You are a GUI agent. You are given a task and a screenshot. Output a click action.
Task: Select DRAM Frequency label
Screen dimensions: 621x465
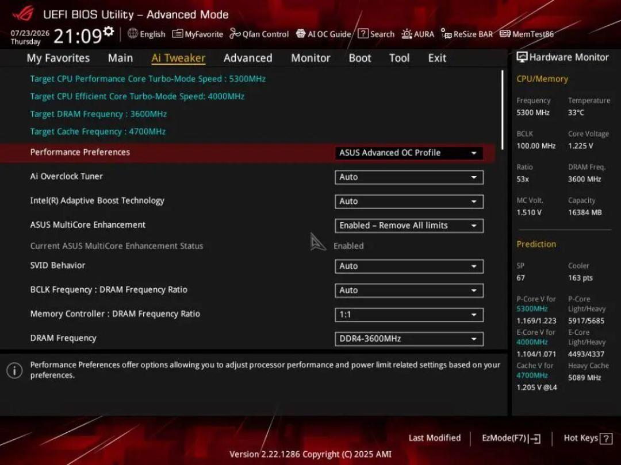click(63, 338)
